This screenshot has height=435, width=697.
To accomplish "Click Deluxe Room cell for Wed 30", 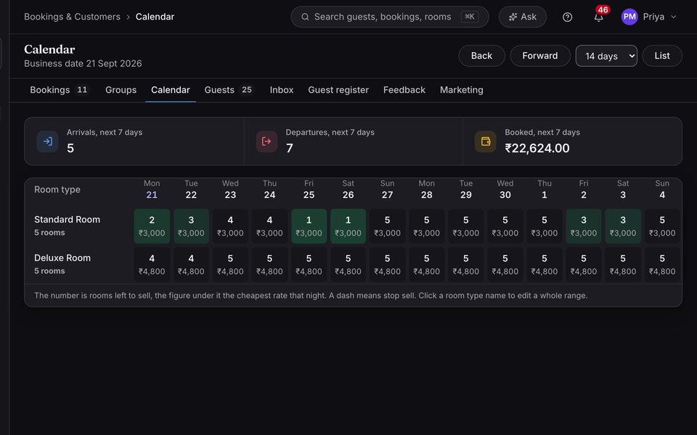I will point(505,265).
